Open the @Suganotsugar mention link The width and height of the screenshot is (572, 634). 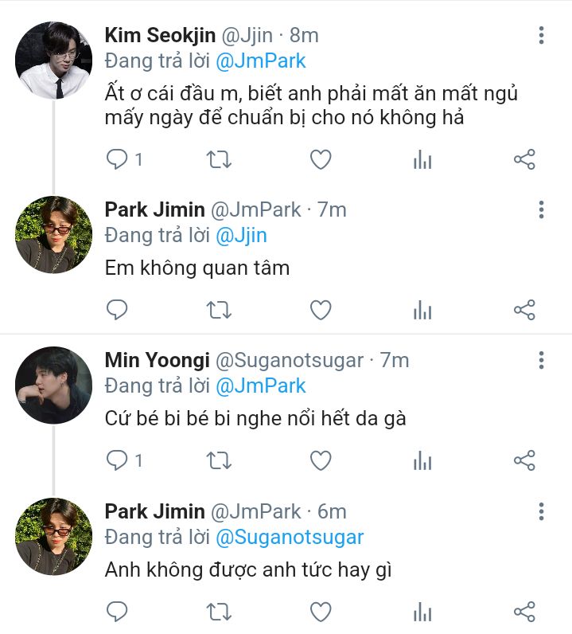pos(290,537)
